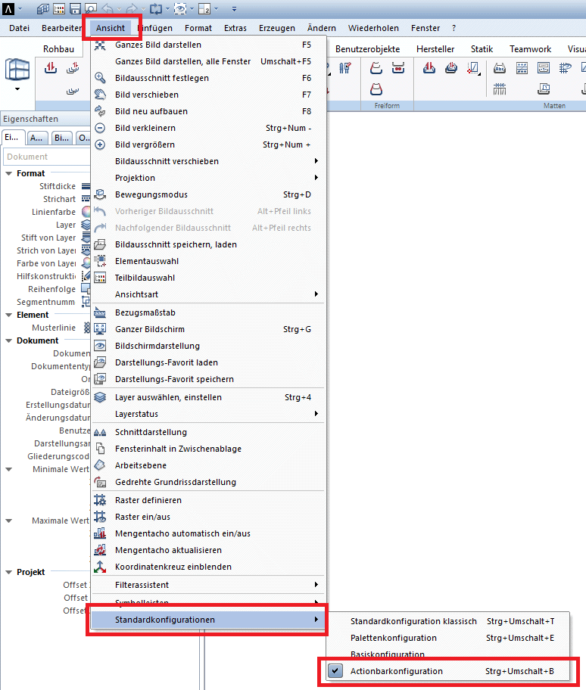Switch to the Teamwork ribbon tab

coord(530,49)
